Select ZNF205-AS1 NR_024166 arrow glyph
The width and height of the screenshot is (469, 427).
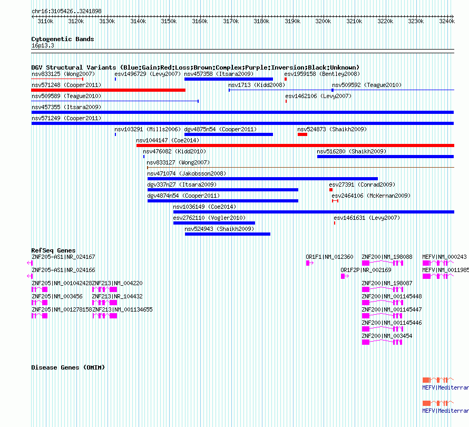(x=30, y=276)
